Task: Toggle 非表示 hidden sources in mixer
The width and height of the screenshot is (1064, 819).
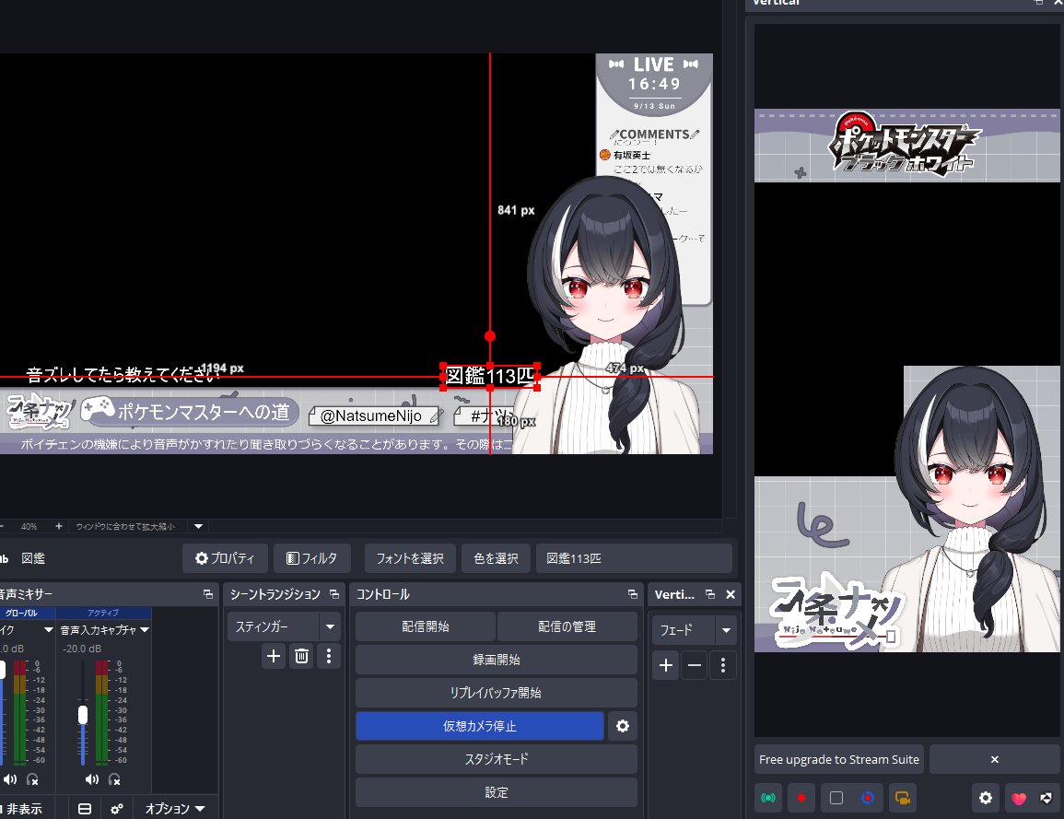Action: click(22, 809)
